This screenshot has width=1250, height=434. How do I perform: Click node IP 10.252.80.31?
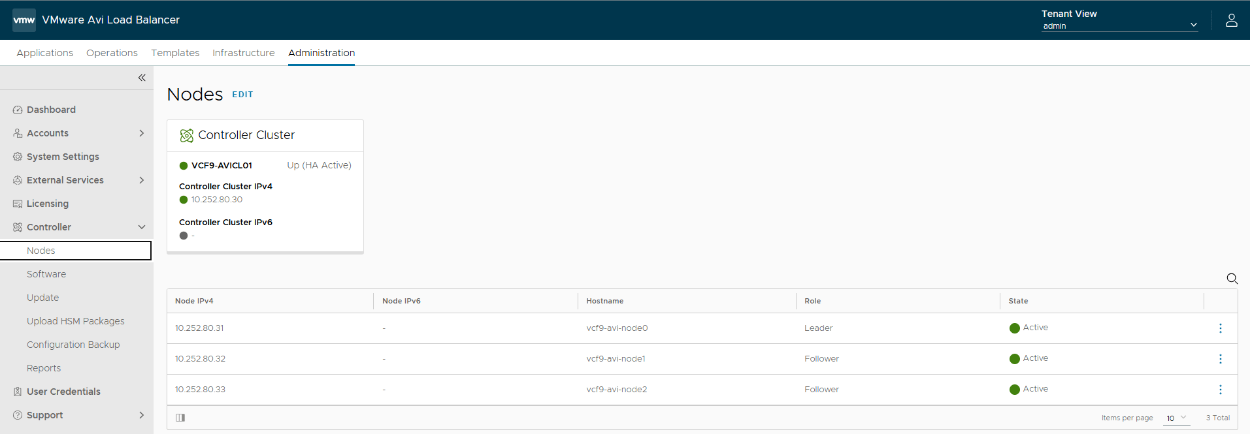point(199,328)
